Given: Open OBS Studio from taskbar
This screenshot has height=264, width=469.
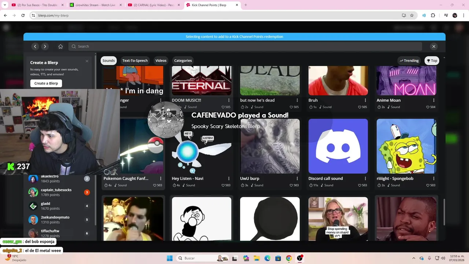Looking at the screenshot, I should (300, 258).
